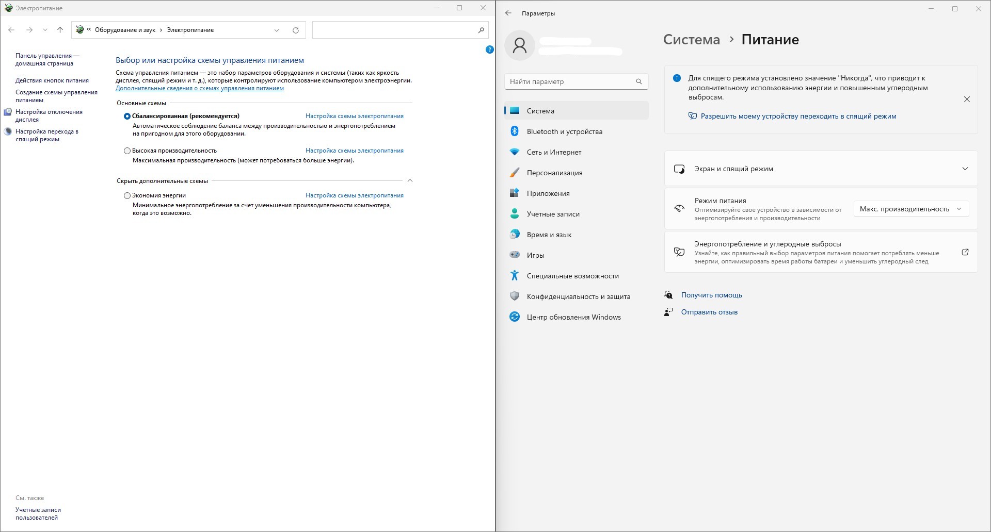Open recent locations dropdown arrow

[x=45, y=30]
